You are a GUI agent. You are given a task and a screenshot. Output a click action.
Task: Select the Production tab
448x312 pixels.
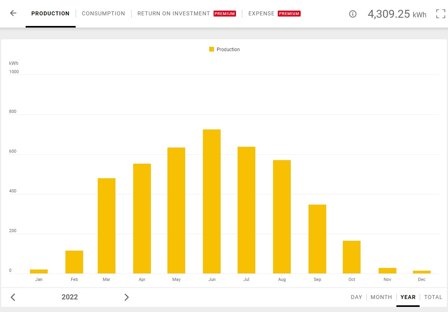tap(50, 13)
